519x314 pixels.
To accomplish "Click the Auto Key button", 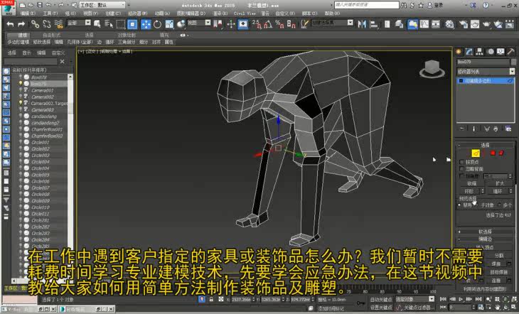I will coord(380,300).
